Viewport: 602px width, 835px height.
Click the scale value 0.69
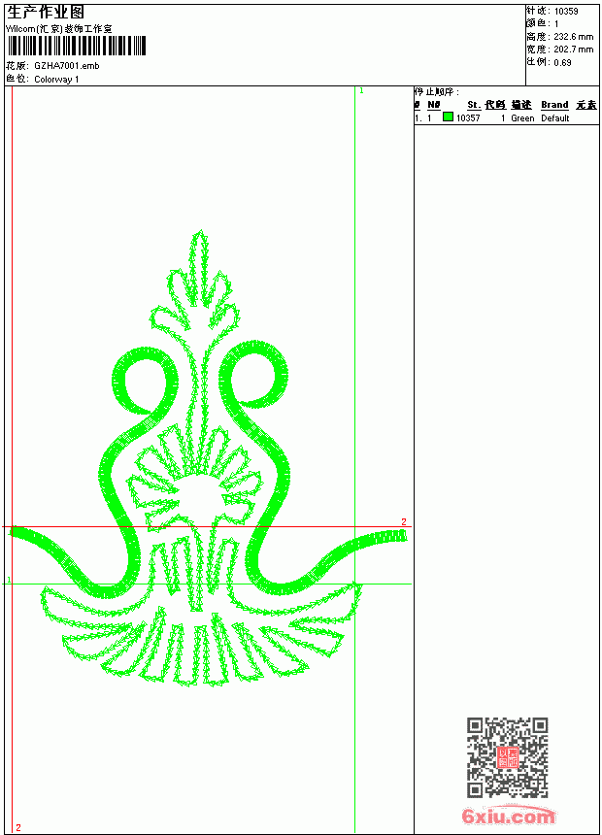pyautogui.click(x=562, y=63)
